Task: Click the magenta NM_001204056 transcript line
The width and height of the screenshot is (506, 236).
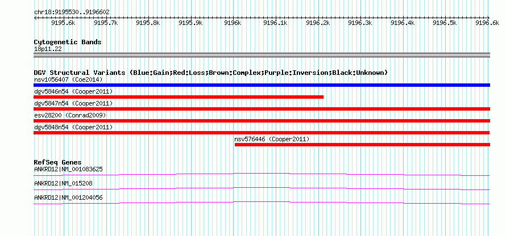Action: point(262,203)
